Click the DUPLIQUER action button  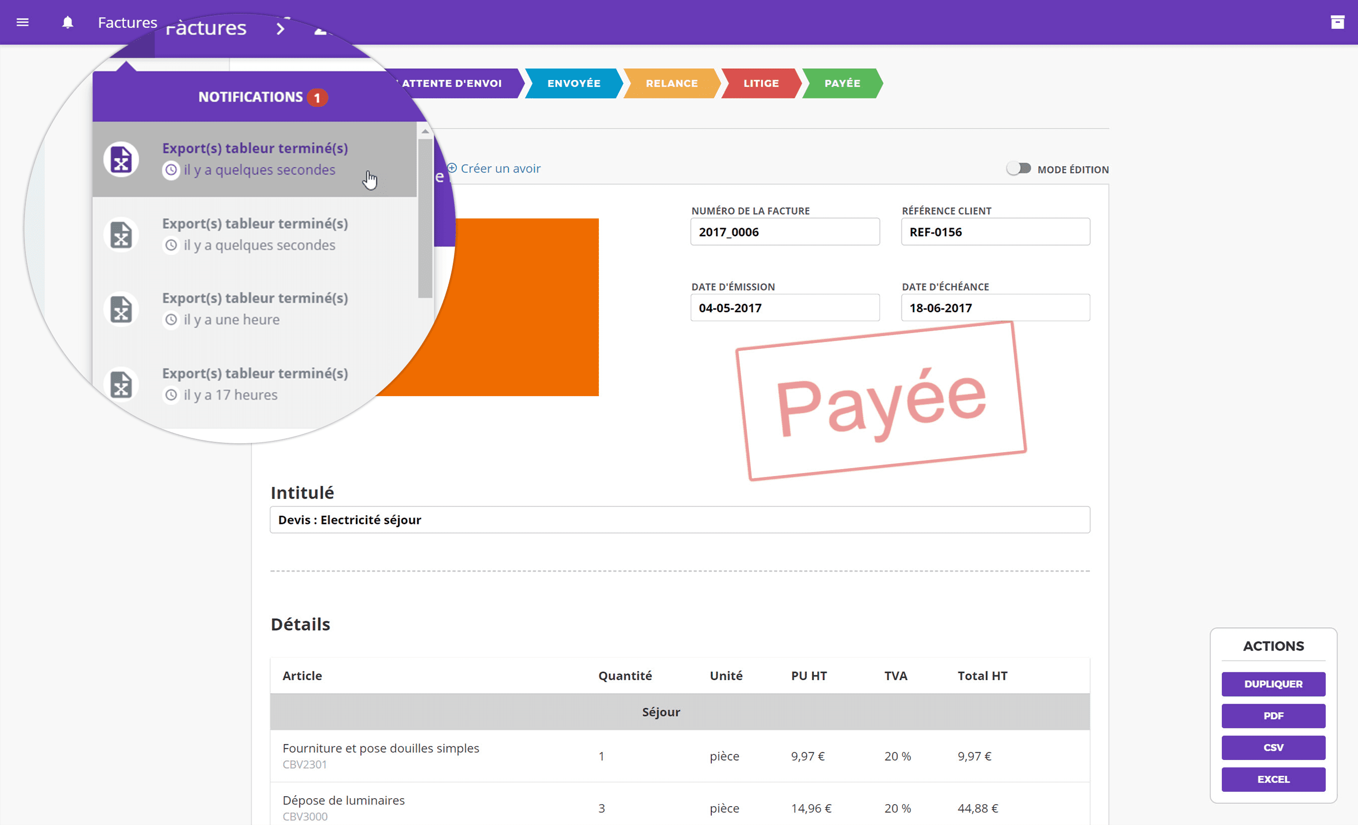click(1273, 683)
